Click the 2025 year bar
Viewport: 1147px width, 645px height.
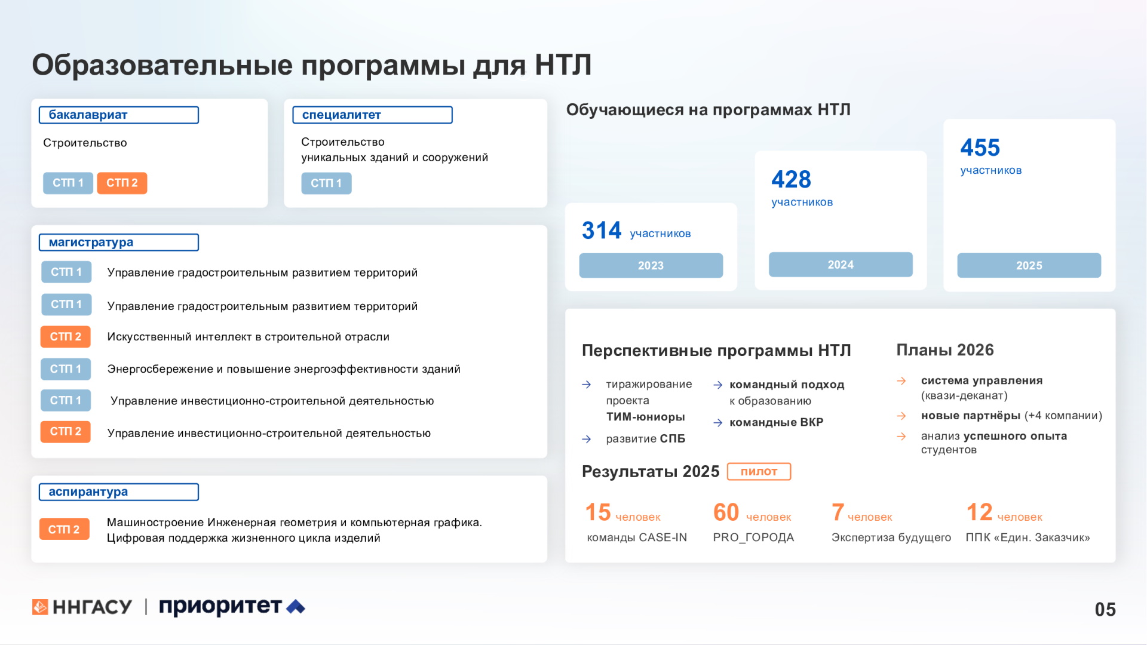click(x=1029, y=266)
